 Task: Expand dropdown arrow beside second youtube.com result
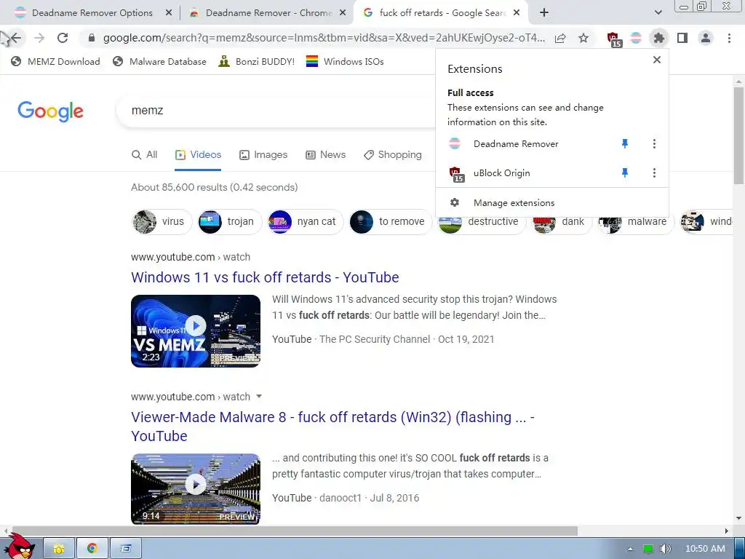[x=259, y=397]
